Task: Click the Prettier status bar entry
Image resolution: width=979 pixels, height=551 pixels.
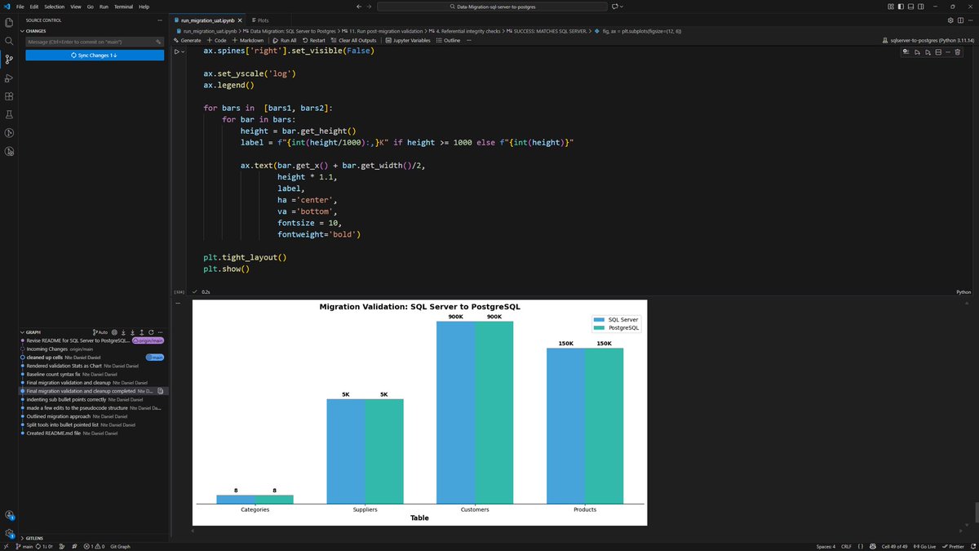Action: point(951,546)
